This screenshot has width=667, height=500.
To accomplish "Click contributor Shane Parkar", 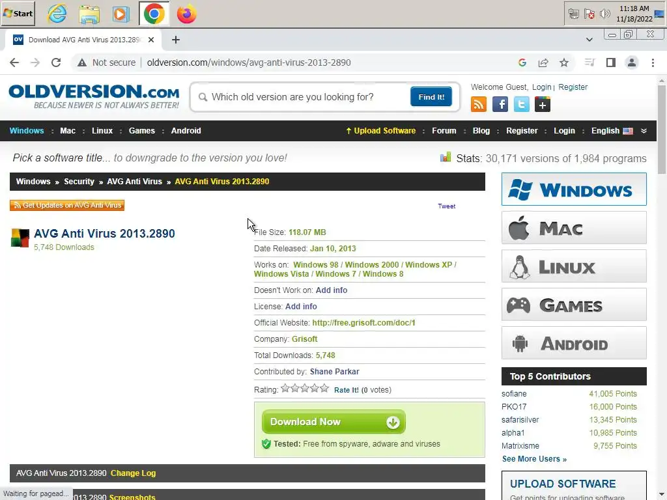I will coord(334,372).
